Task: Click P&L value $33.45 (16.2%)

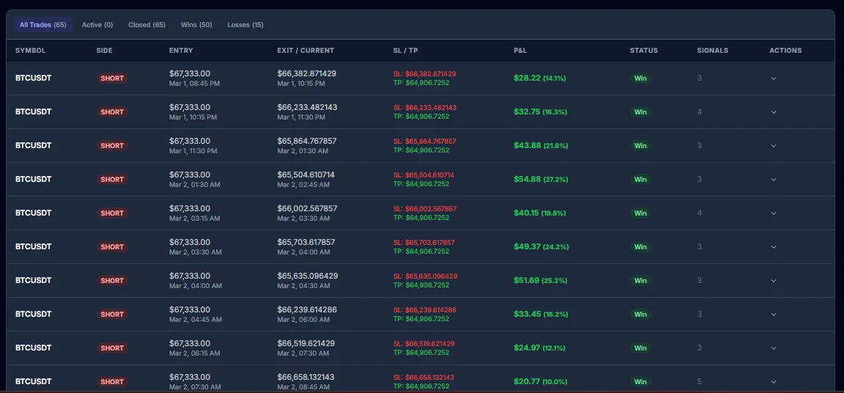Action: point(540,315)
